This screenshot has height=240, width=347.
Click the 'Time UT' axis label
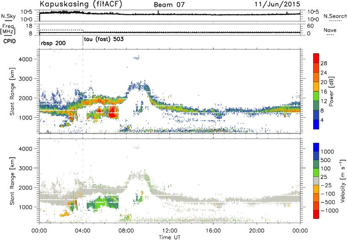(170, 237)
